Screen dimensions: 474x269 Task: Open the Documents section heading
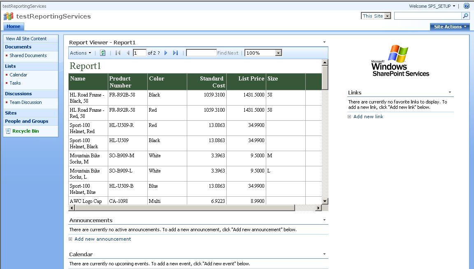(x=18, y=47)
